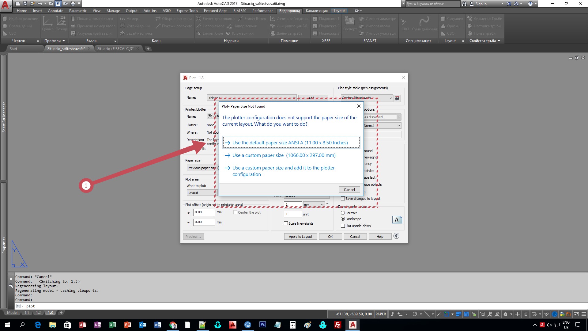The image size is (588, 331).
Task: Toggle Plot upside-down checkbox
Action: [x=343, y=226]
